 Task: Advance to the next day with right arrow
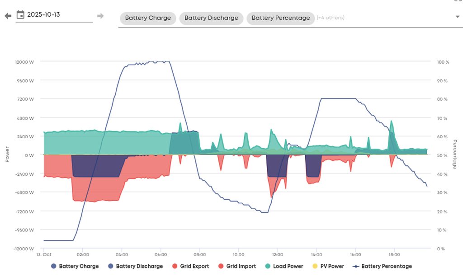click(x=100, y=16)
